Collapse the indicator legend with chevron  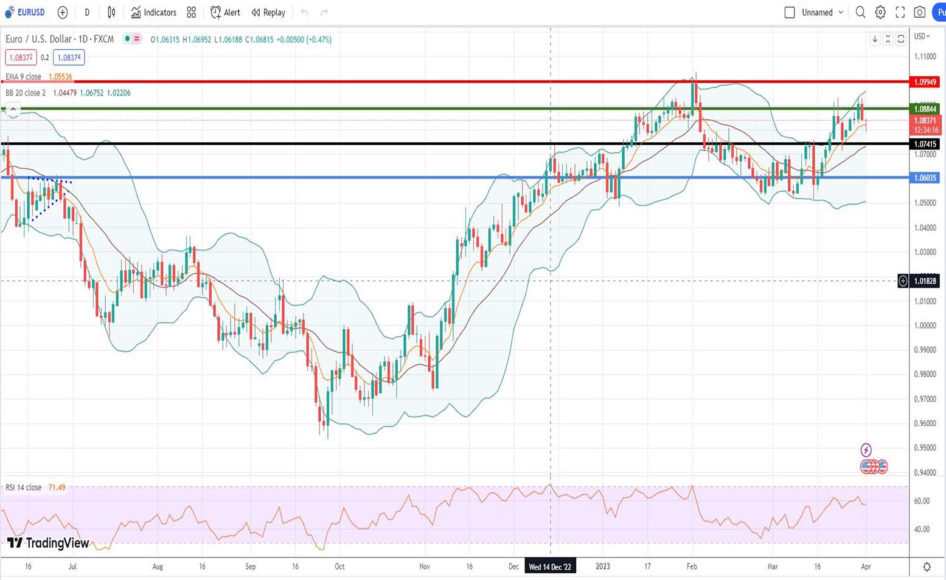point(13,109)
